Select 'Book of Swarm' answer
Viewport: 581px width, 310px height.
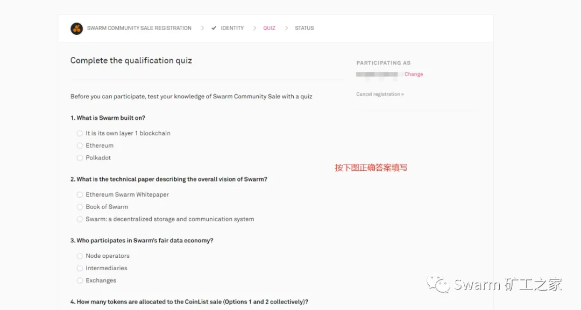coord(80,207)
